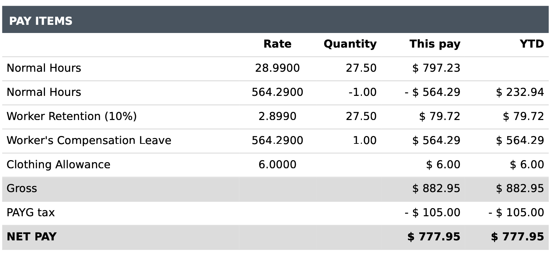Screen dimensions: 557x255
Task: Click the Clothing Allowance label
Action: click(59, 165)
